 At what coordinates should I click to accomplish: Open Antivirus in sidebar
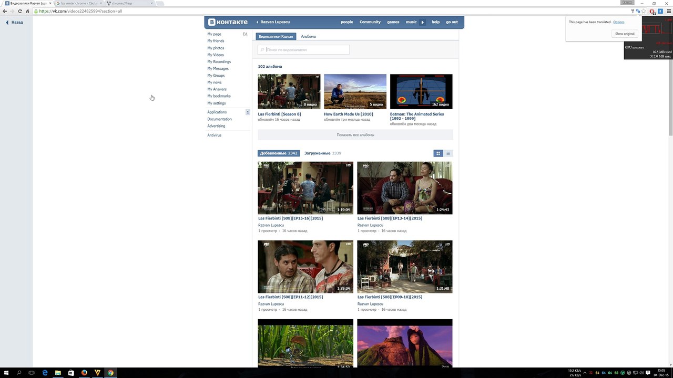215,135
